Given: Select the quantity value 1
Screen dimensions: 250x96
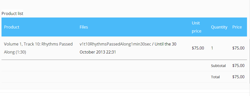Looking at the screenshot, I should (x=212, y=48).
